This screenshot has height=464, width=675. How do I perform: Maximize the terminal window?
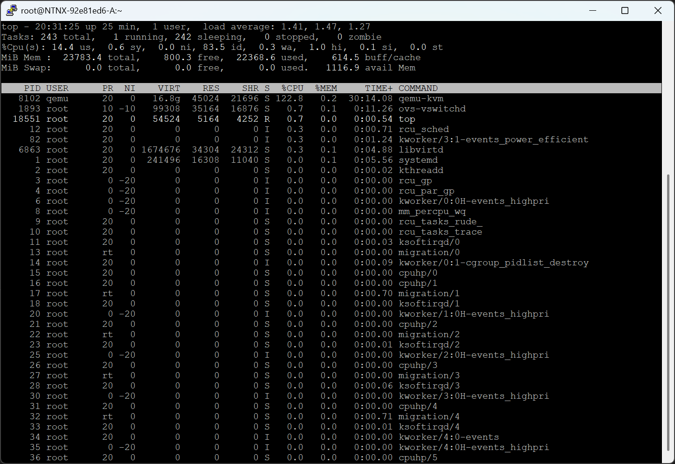click(625, 10)
